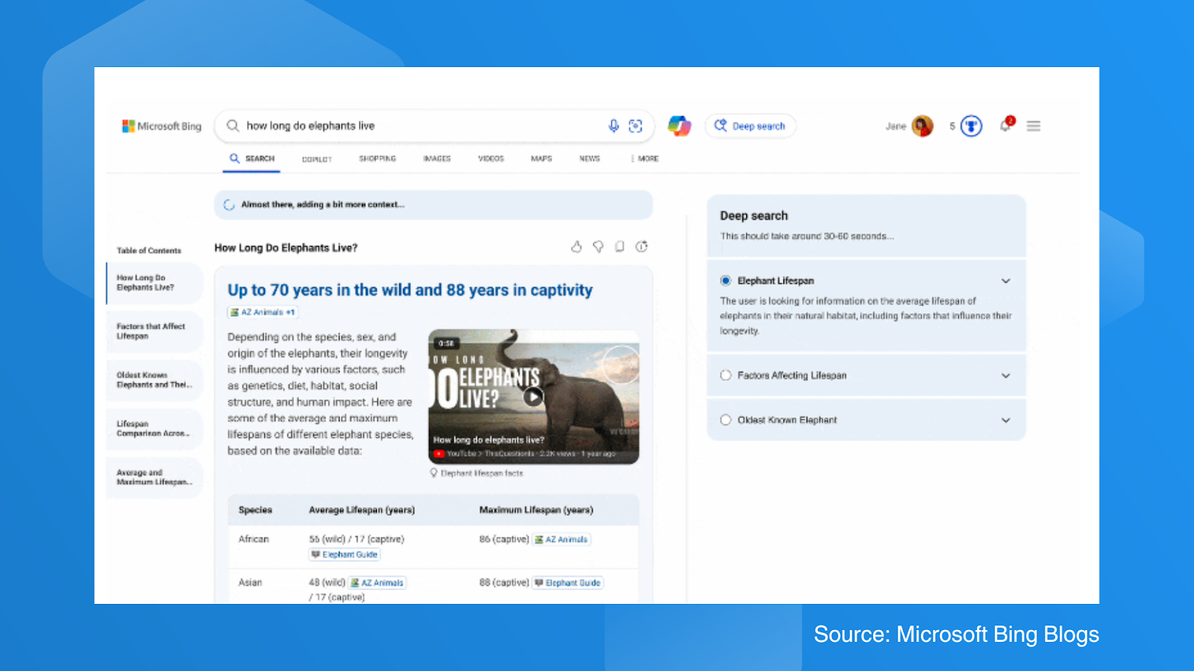Open notifications bell icon
1194x671 pixels.
pos(1006,125)
